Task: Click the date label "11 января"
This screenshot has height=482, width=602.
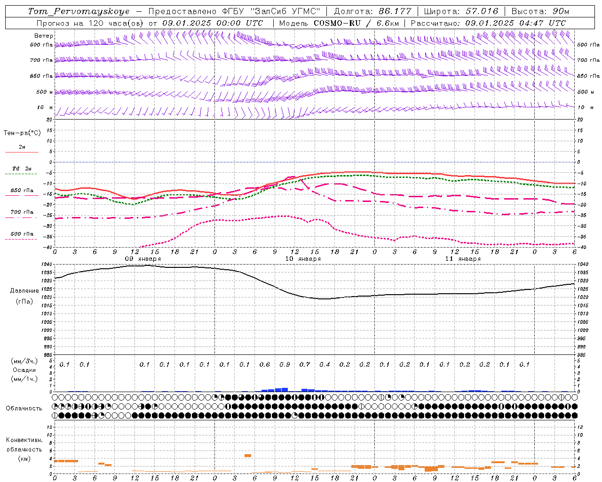Action: point(463,259)
